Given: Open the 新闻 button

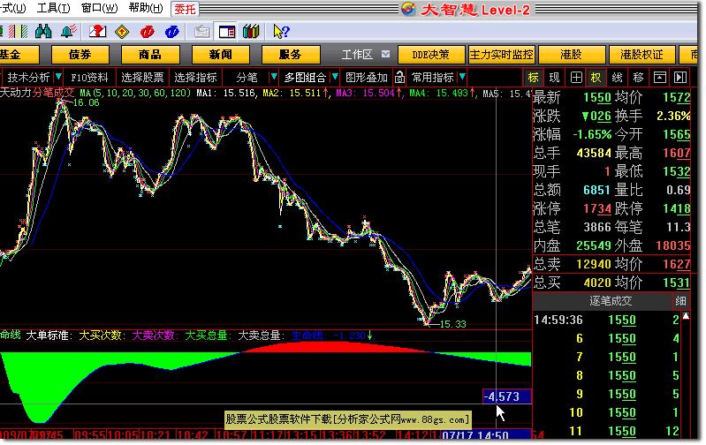Looking at the screenshot, I should click(x=220, y=55).
